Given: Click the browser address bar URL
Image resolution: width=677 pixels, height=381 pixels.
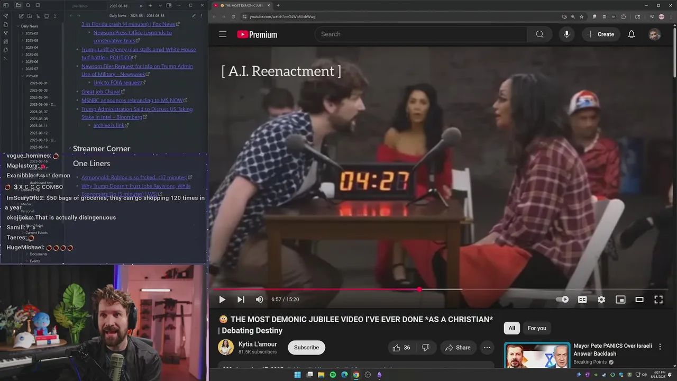Looking at the screenshot, I should click(x=282, y=16).
